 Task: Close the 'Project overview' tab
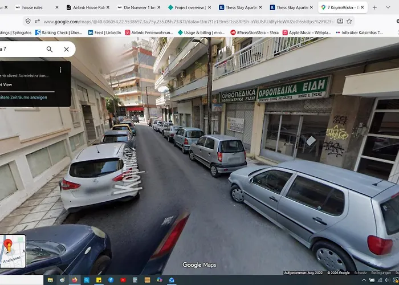[209, 7]
